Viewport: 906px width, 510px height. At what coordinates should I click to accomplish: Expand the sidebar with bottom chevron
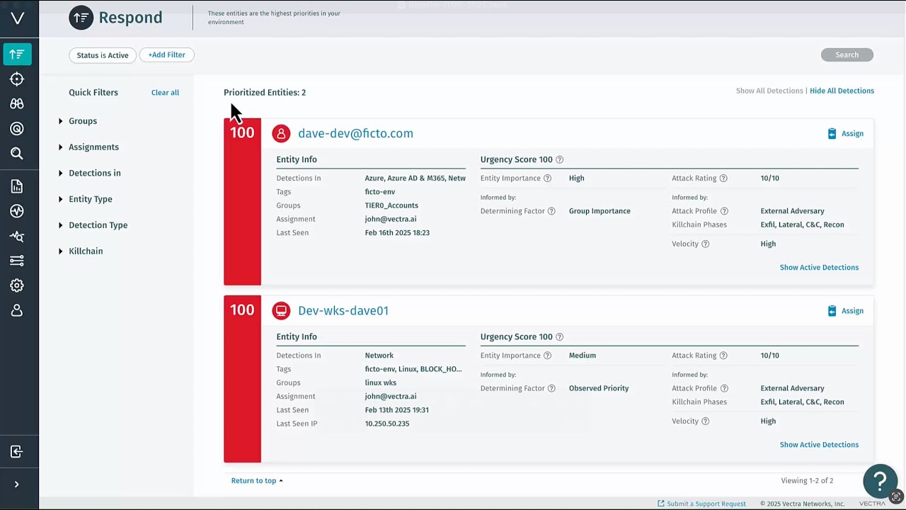[x=16, y=484]
